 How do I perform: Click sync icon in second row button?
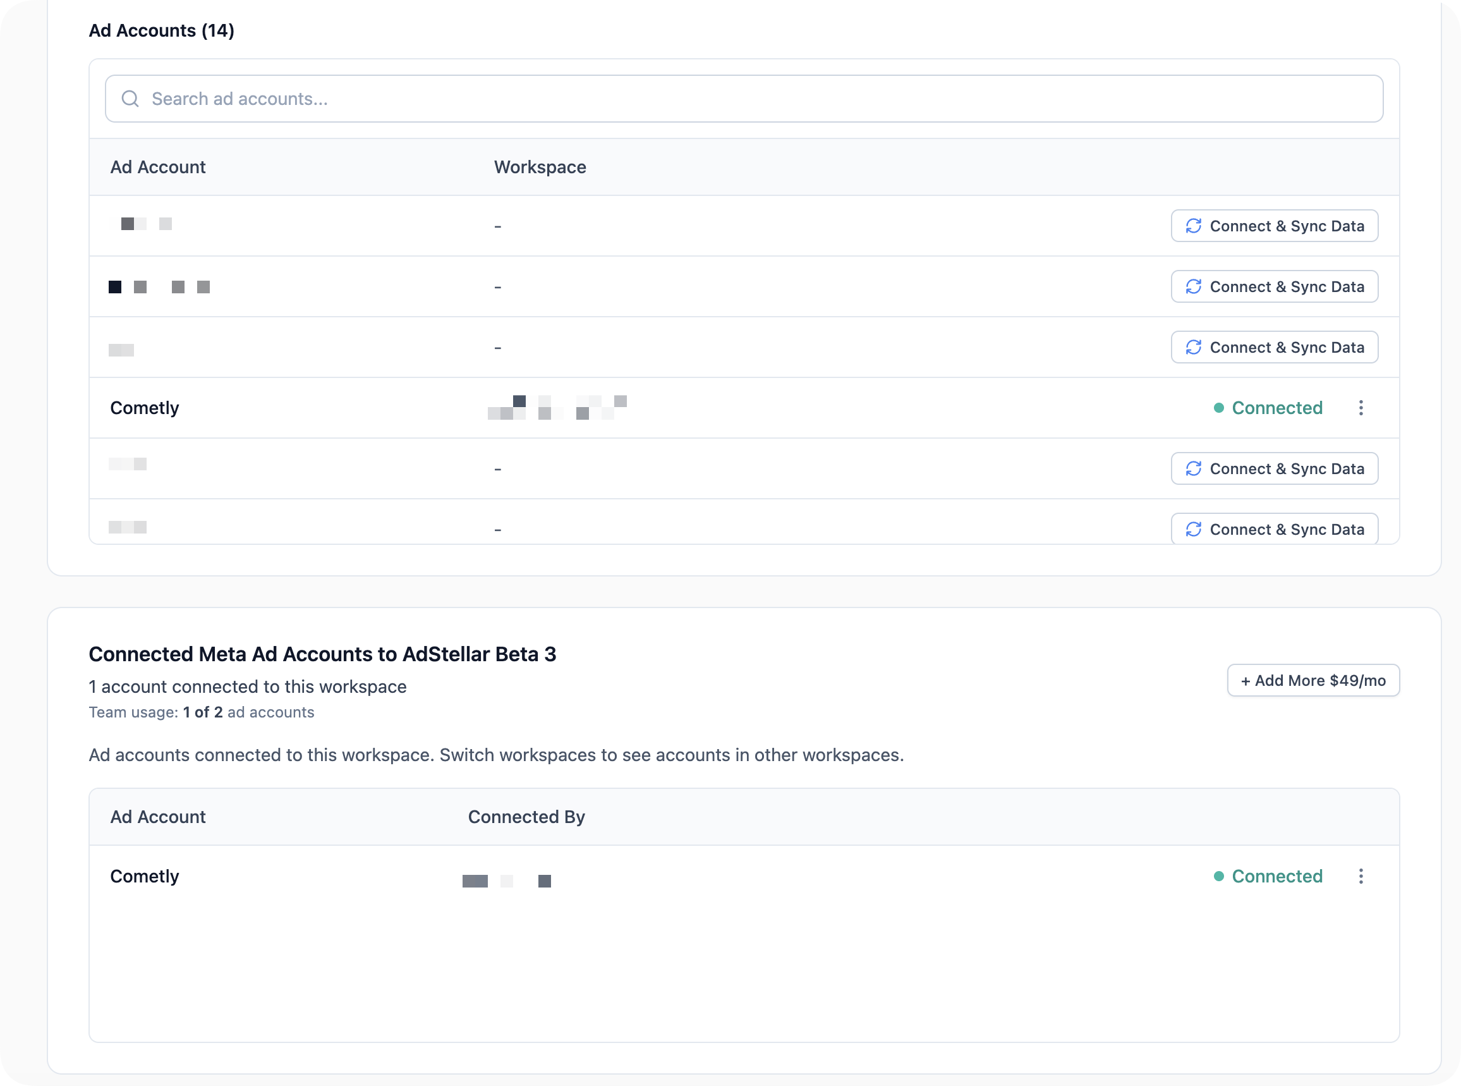1194,286
